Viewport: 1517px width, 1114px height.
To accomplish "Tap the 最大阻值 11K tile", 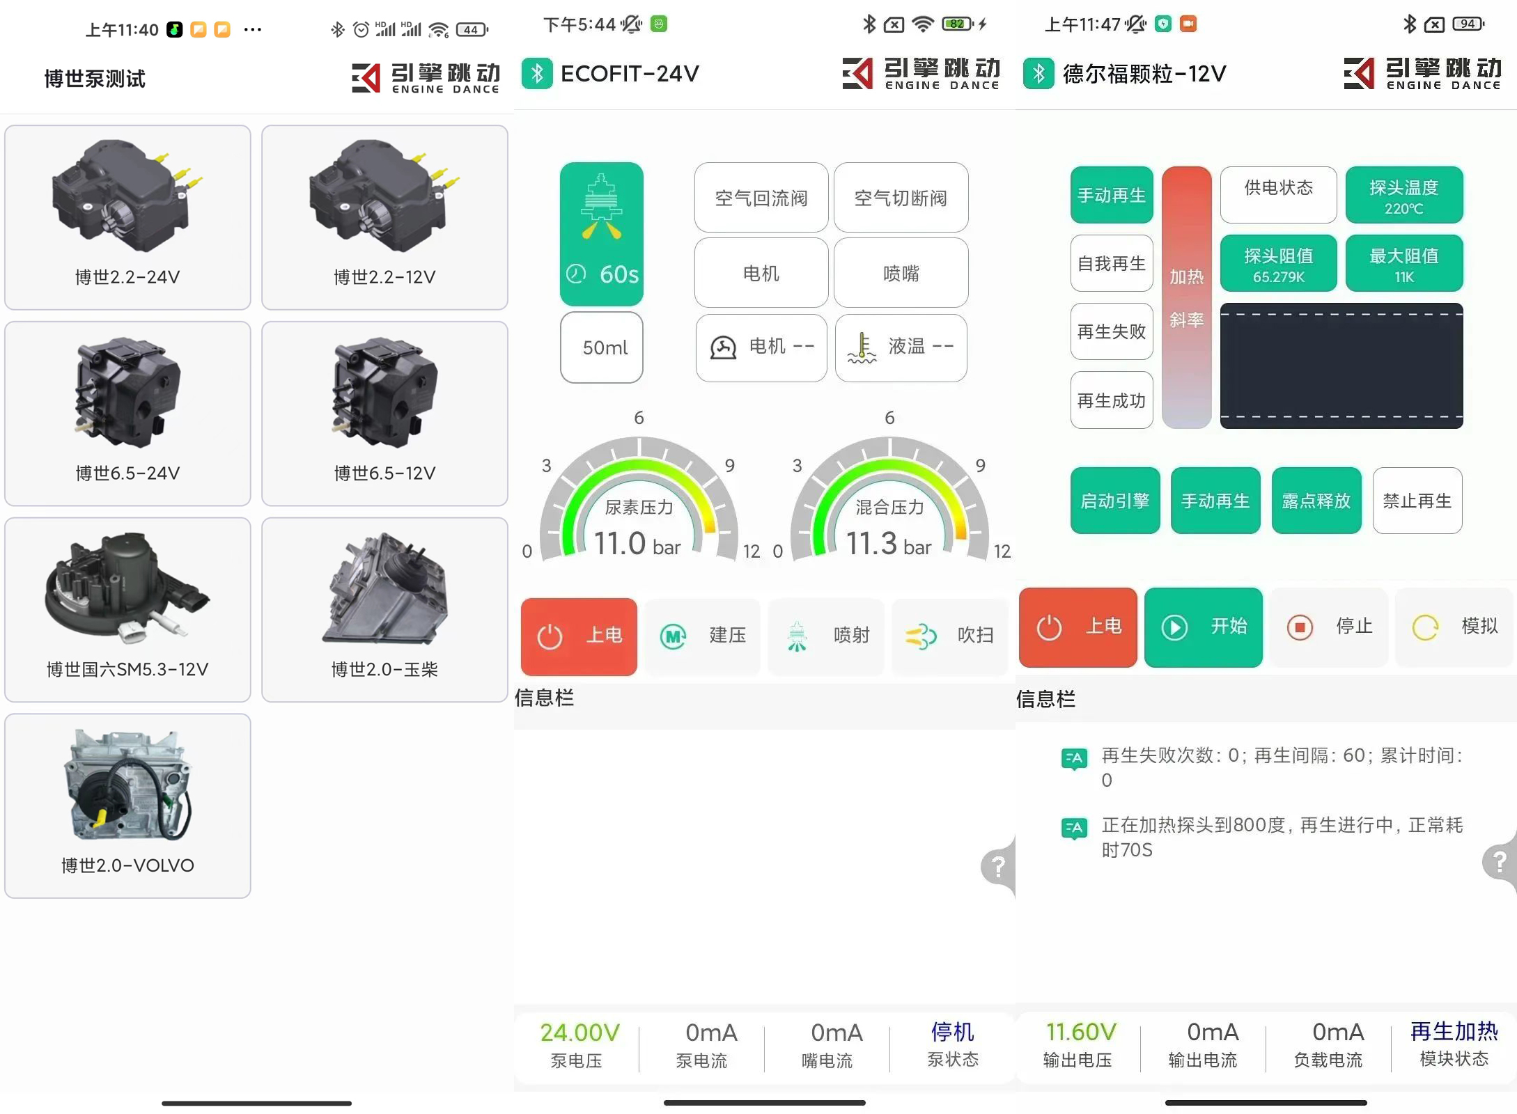I will pos(1404,263).
